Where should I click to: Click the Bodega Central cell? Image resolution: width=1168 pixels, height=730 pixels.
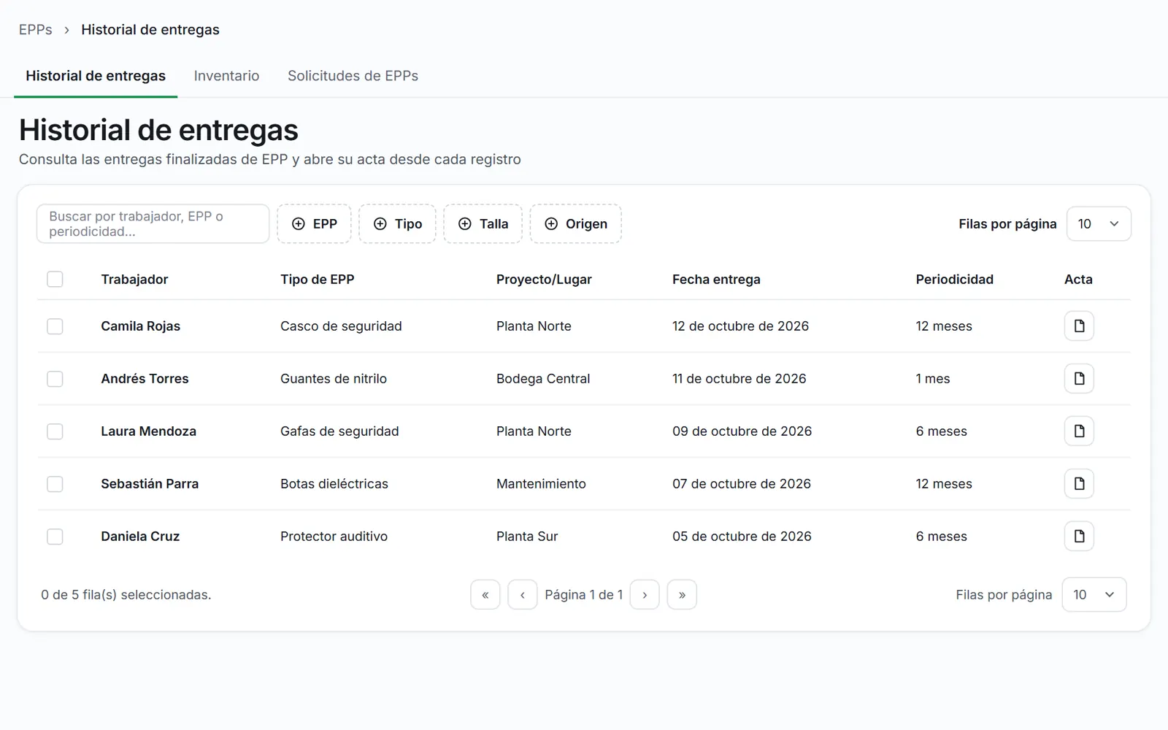543,378
